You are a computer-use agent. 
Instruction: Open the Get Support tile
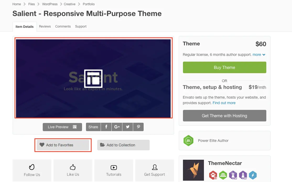155,170
